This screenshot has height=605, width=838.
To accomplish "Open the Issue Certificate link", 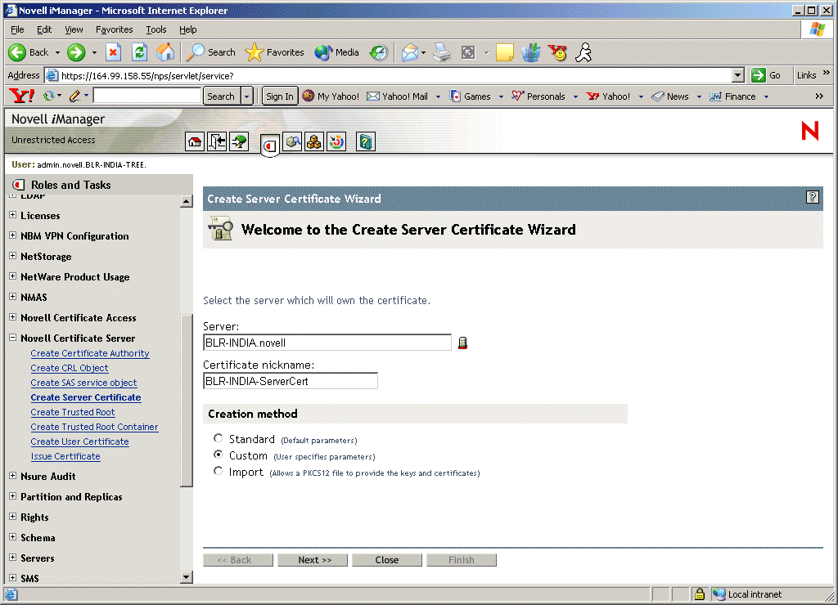I will click(65, 456).
